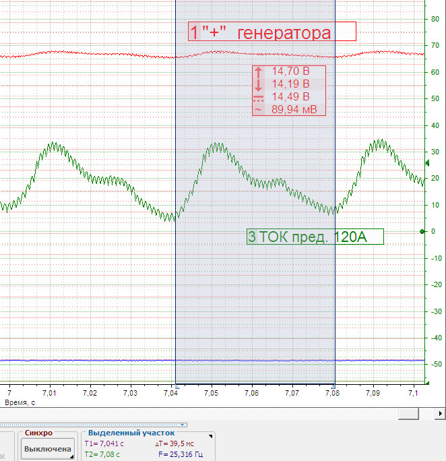Click the T2= 7,08 с readout
The height and width of the screenshot is (461, 446).
pos(102,454)
